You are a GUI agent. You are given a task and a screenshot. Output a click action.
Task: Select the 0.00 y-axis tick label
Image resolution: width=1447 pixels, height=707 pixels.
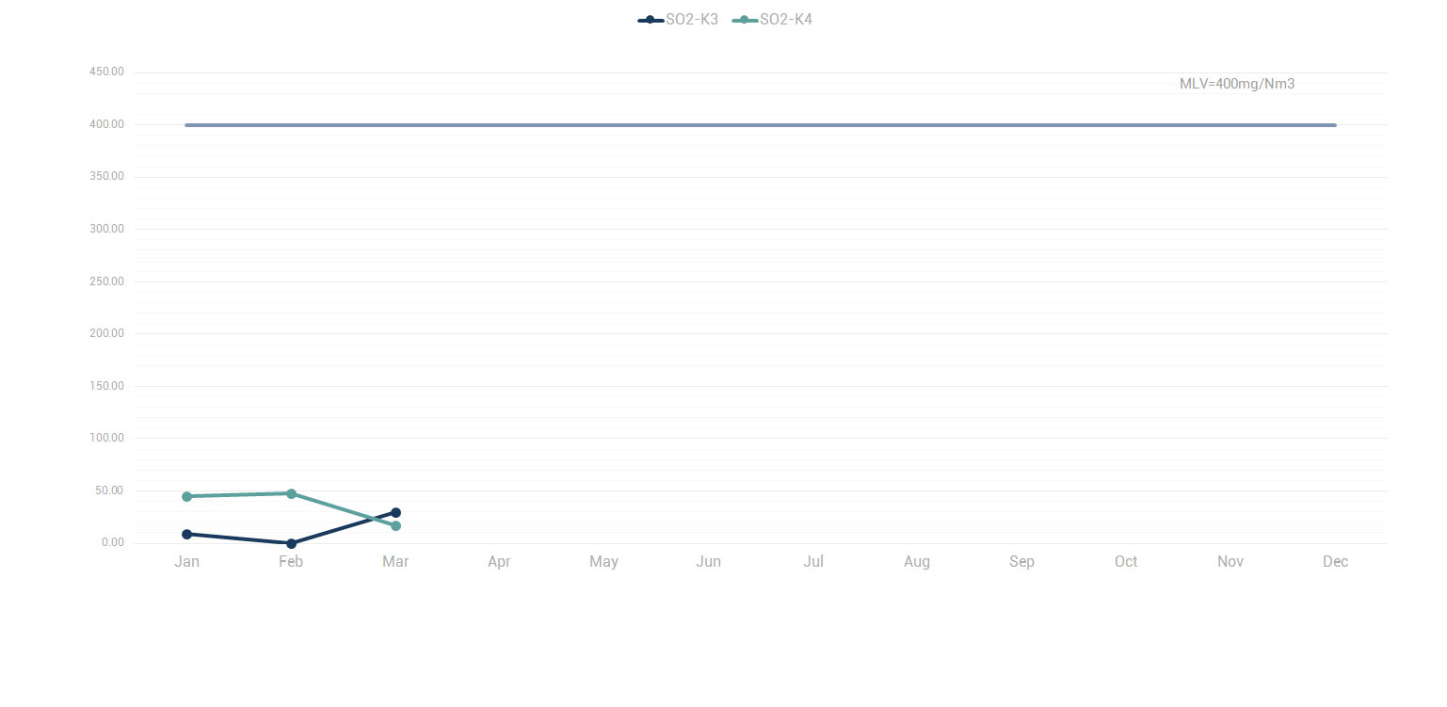point(112,542)
